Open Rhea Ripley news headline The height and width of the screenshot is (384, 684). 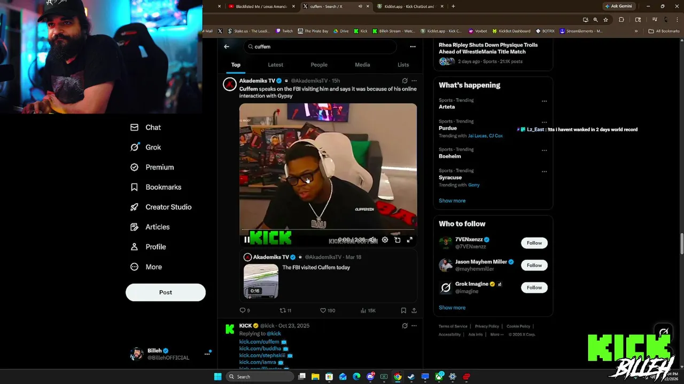[x=488, y=48]
